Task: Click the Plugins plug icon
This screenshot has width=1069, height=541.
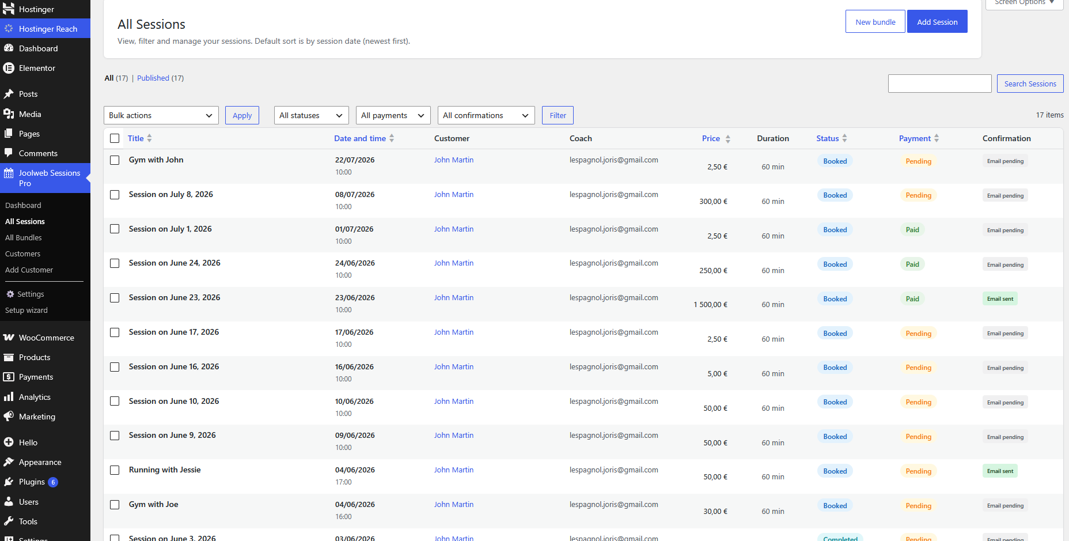Action: point(9,482)
